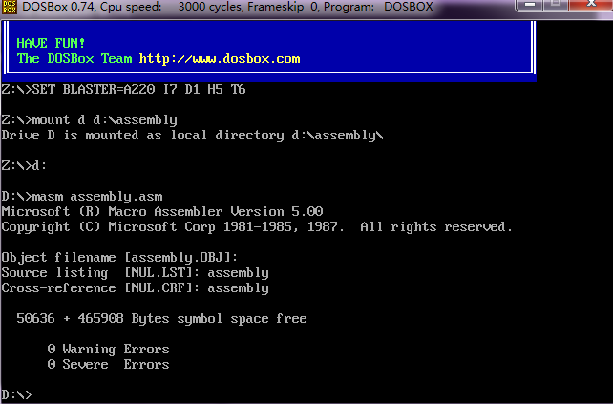This screenshot has height=404, width=613.
Task: Click the 'masm assembly.asm' command line
Action: pos(82,197)
